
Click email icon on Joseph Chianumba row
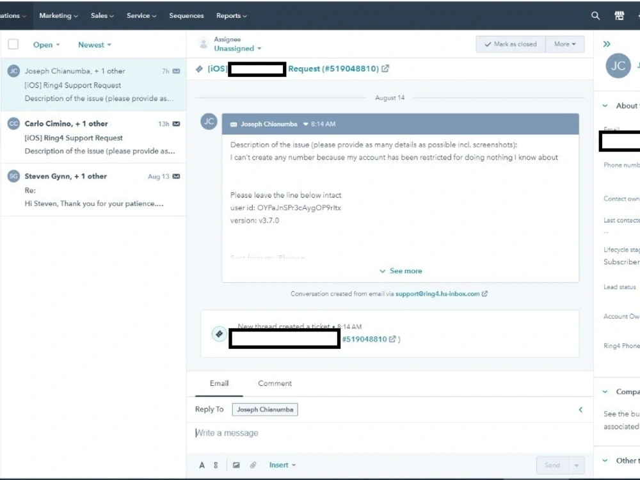tap(177, 71)
